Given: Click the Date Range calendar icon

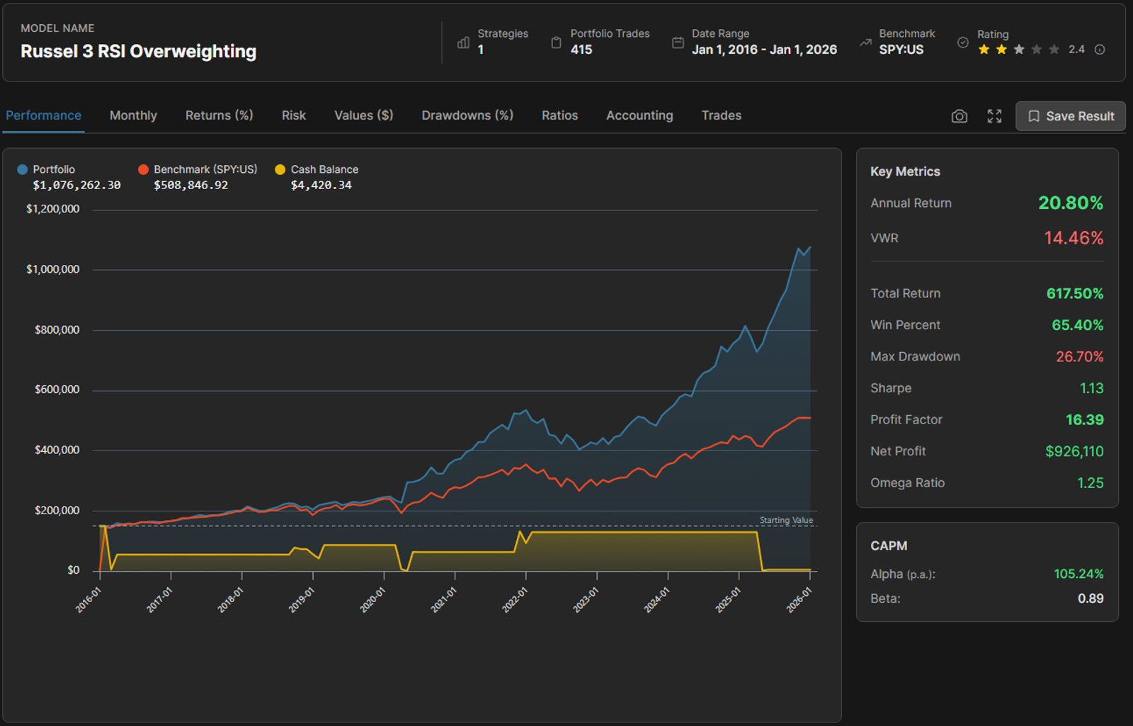Looking at the screenshot, I should tap(678, 42).
